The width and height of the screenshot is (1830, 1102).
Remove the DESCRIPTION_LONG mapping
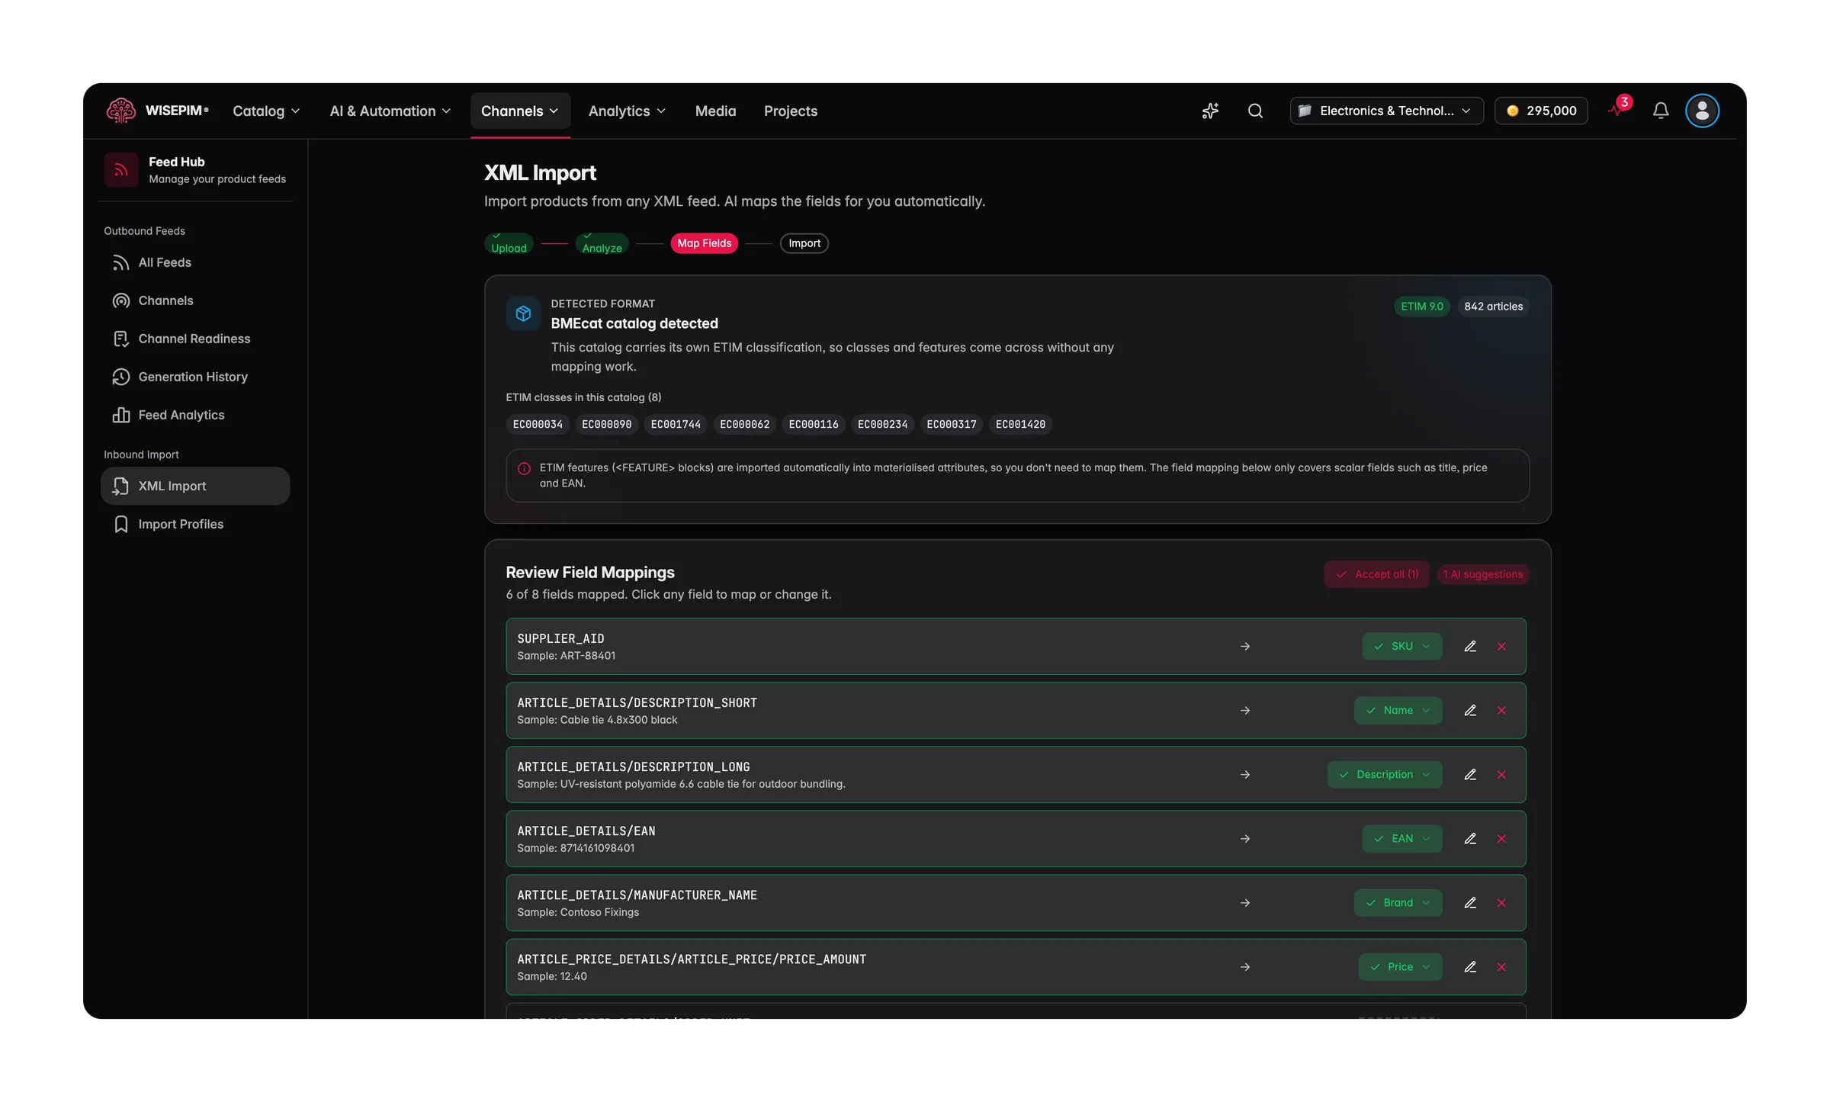[x=1501, y=775]
